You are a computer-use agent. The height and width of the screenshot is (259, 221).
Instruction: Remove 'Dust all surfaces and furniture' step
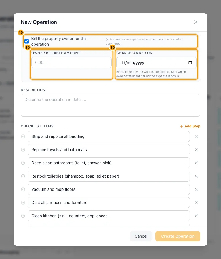tap(196, 203)
